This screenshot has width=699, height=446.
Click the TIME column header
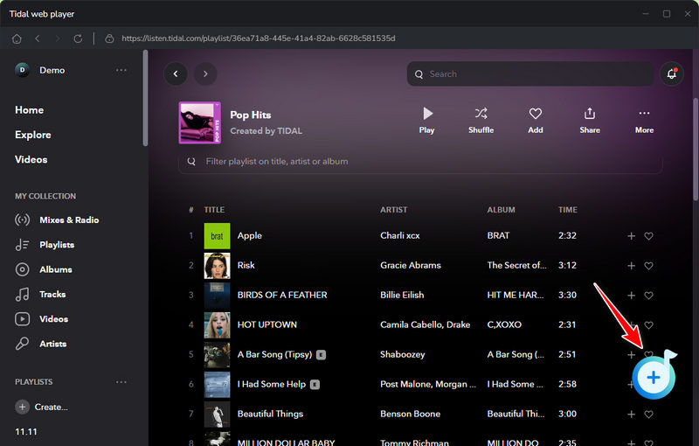[x=568, y=210]
